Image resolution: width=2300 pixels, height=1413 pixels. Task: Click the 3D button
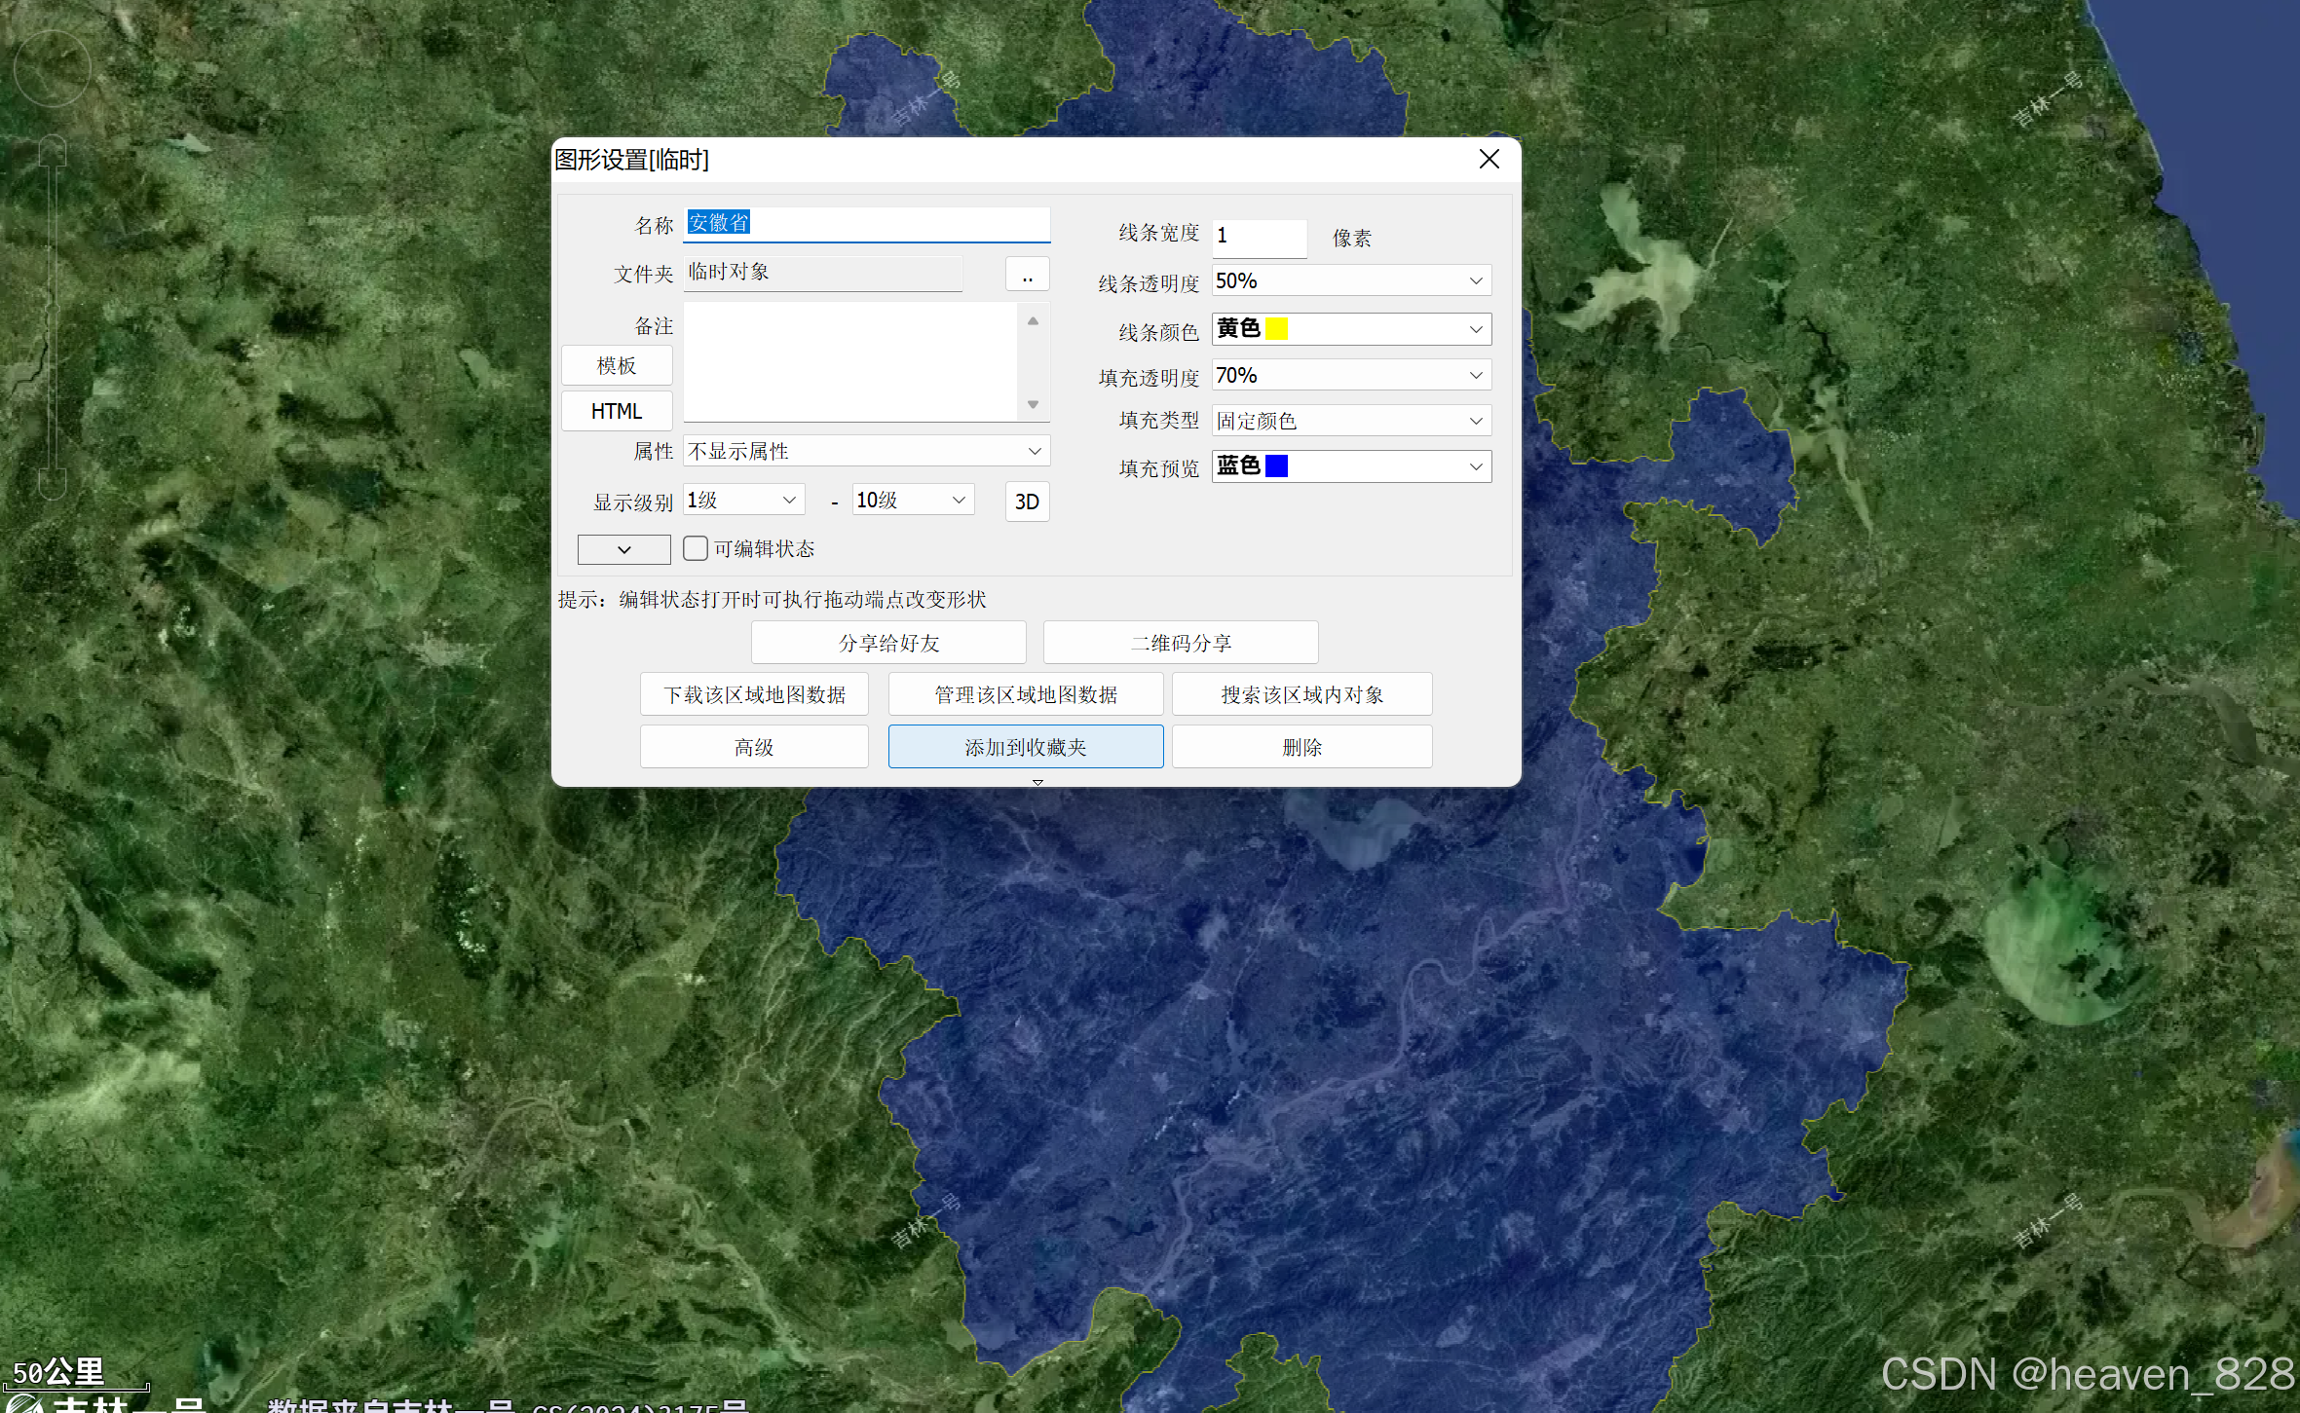[x=1027, y=502]
